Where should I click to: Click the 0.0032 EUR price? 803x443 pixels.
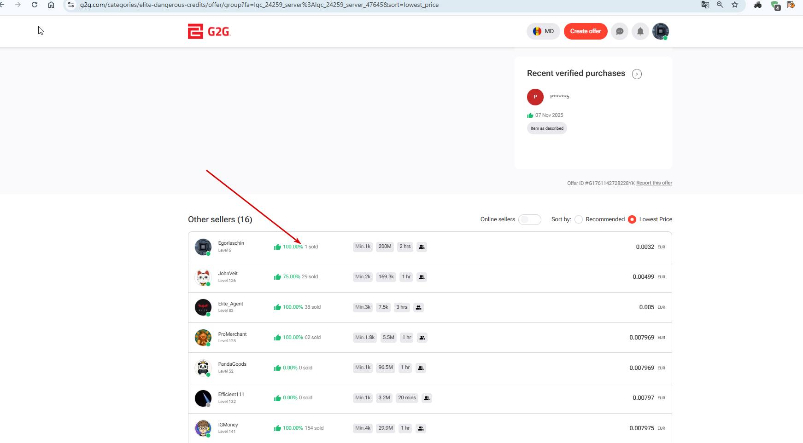tap(651, 247)
